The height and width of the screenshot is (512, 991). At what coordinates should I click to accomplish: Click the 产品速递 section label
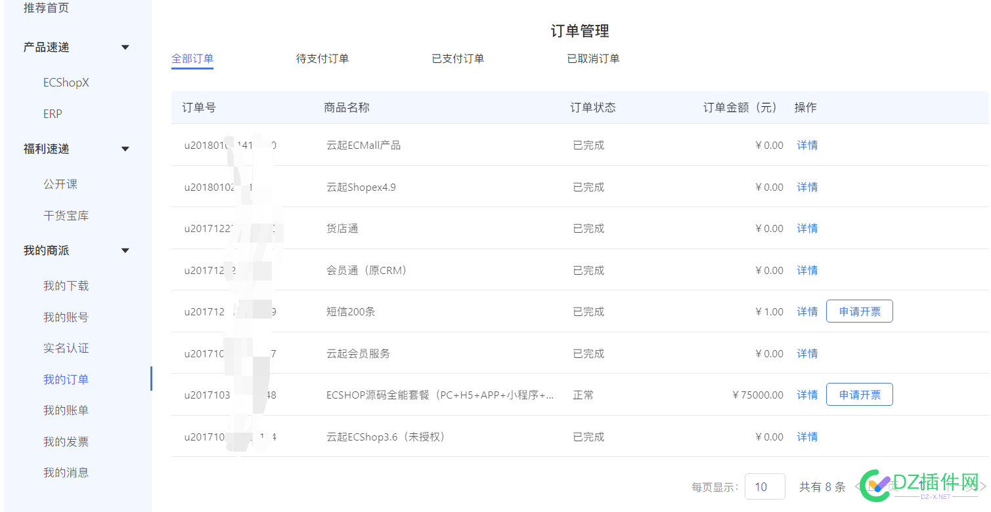[46, 47]
